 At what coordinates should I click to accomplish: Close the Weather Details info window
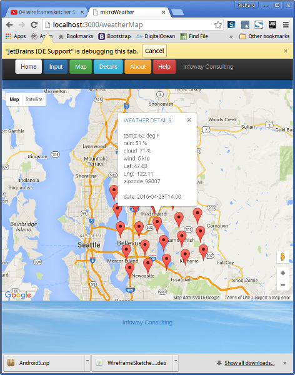click(189, 120)
